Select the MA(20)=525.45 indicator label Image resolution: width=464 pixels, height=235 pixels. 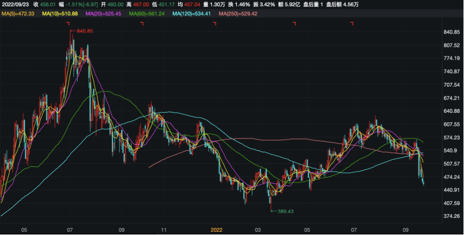pyautogui.click(x=103, y=13)
